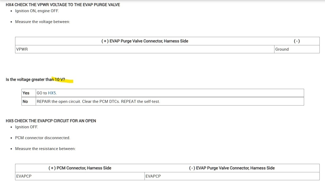The height and width of the screenshot is (189, 325).
Task: Click the HX5 hyperlink in the Yes row
Action: (x=52, y=93)
